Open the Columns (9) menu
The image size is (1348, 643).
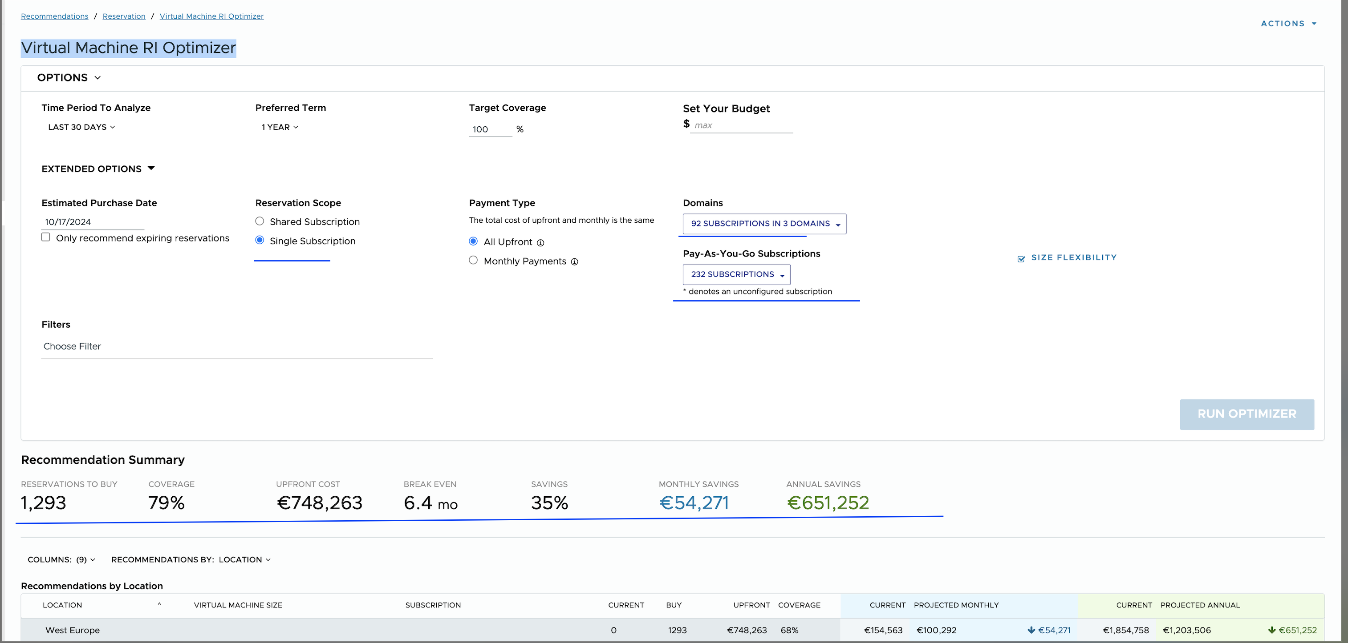tap(61, 559)
